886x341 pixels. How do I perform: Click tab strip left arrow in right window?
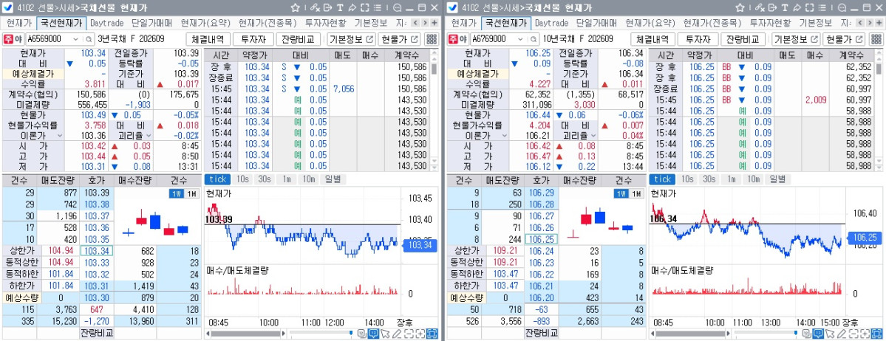tap(859, 23)
